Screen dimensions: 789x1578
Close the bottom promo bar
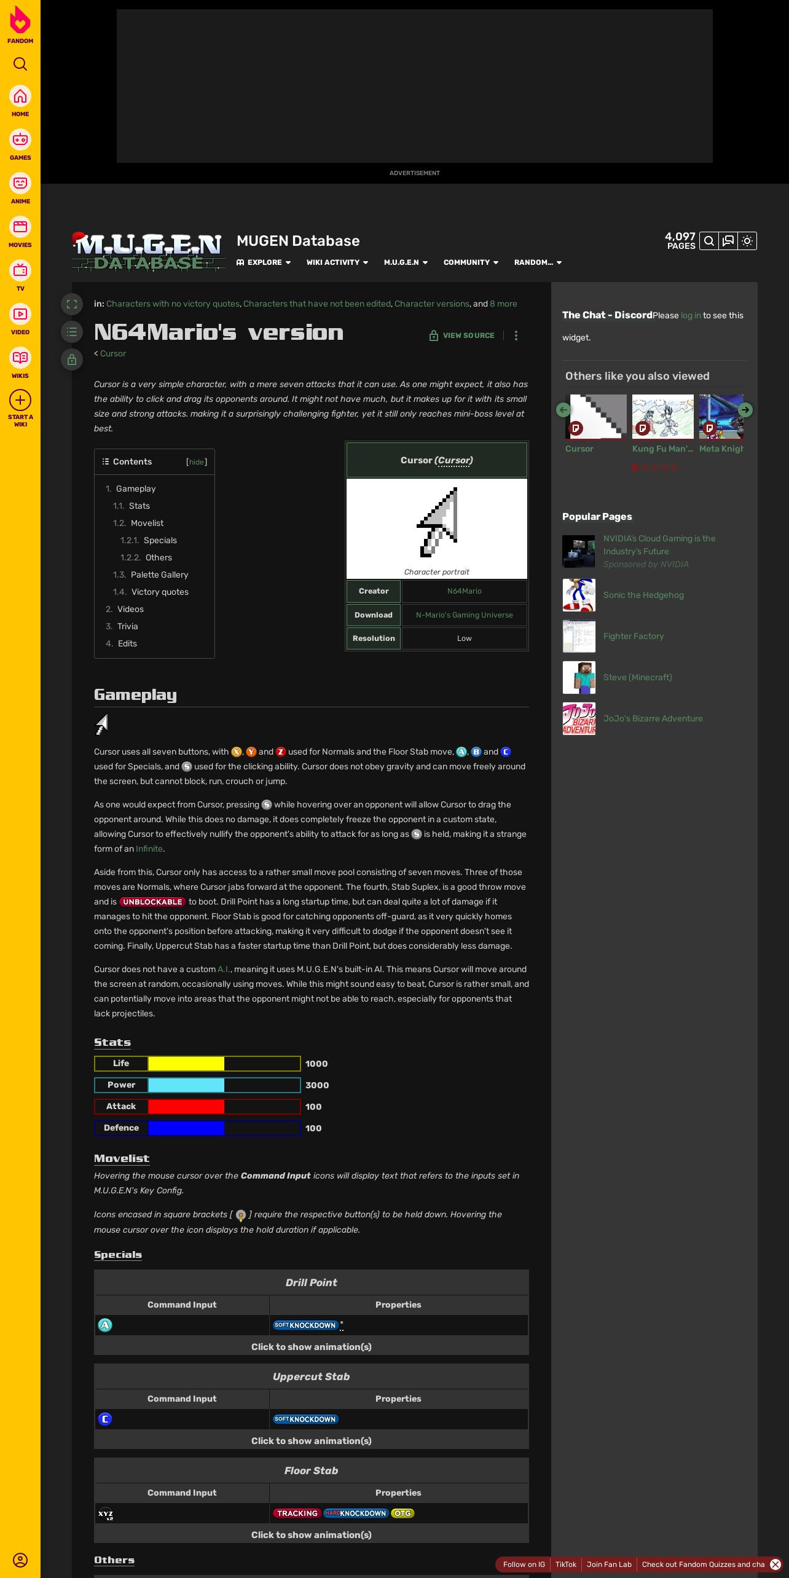click(775, 1564)
